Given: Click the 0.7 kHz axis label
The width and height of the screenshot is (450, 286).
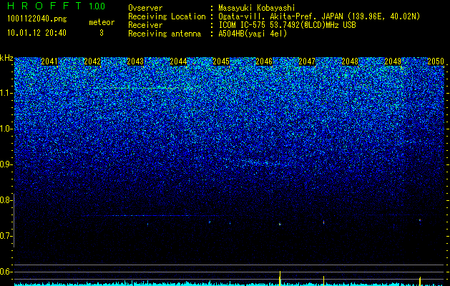Looking at the screenshot, I should pos(6,236).
